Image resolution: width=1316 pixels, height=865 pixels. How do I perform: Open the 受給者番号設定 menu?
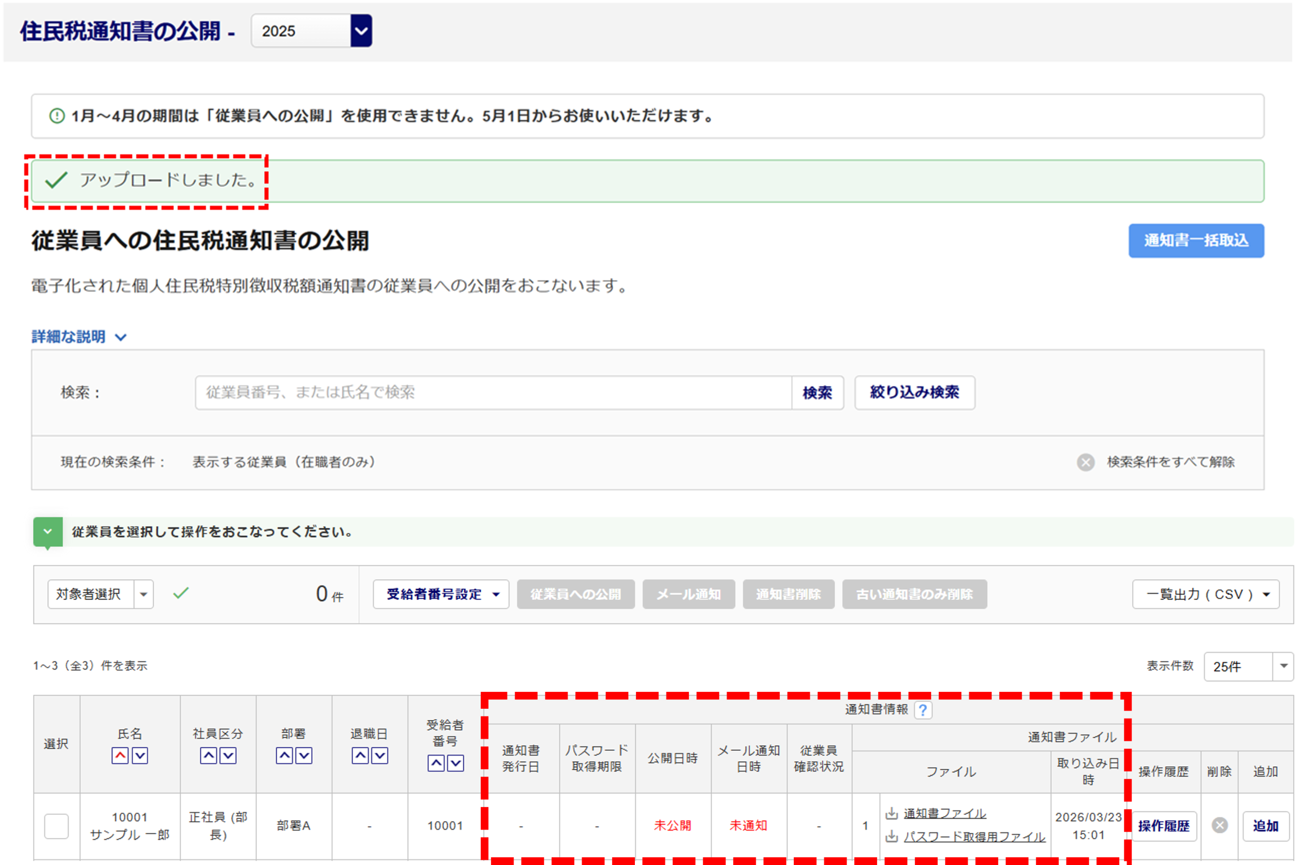tap(441, 594)
